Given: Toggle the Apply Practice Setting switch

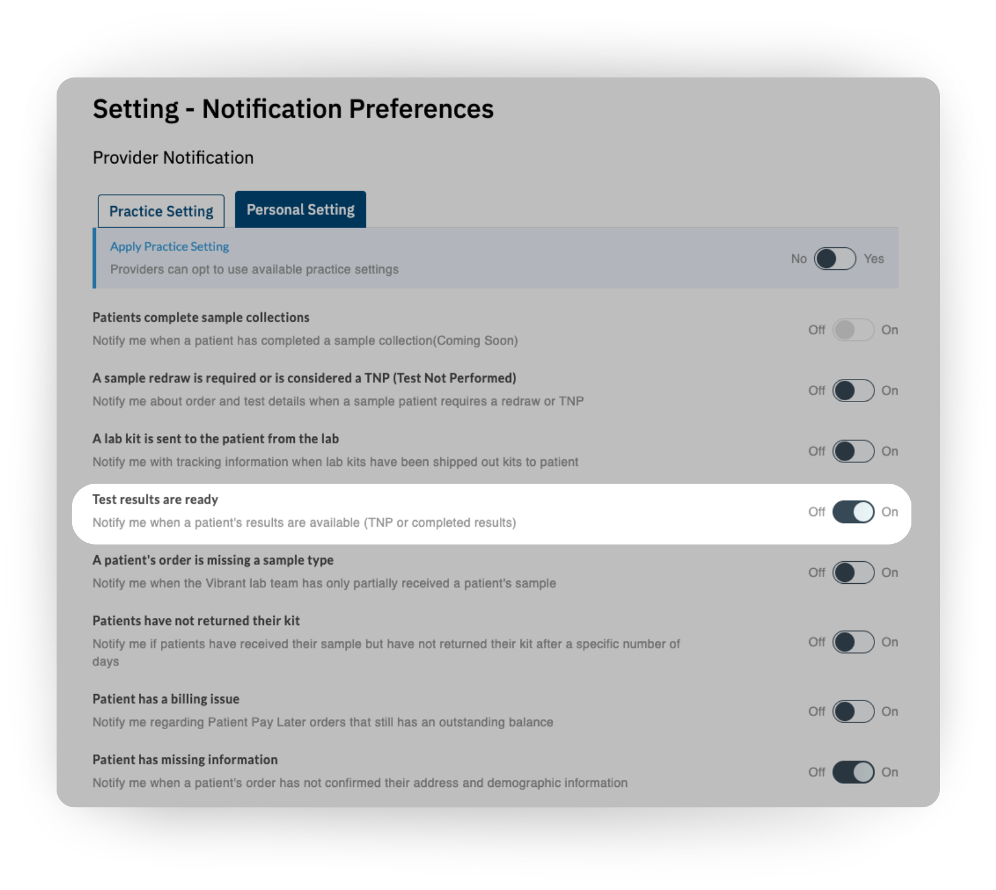Looking at the screenshot, I should [x=835, y=259].
